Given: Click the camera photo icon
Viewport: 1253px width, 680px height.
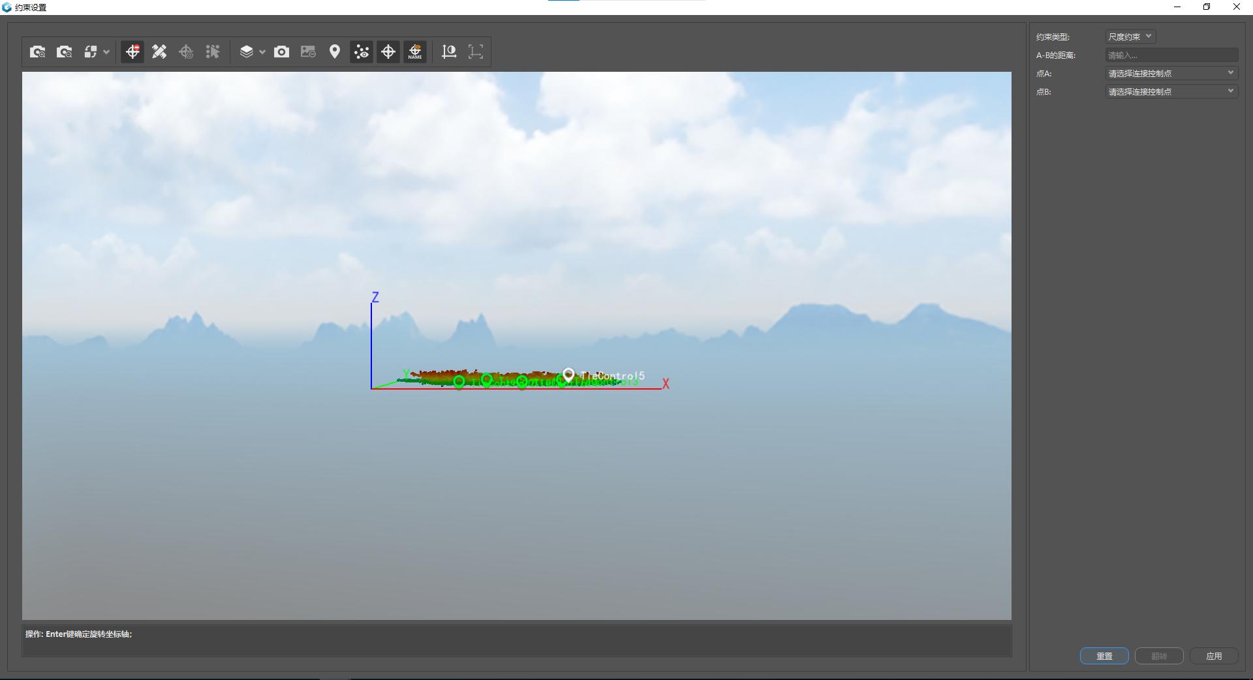Looking at the screenshot, I should pos(281,52).
